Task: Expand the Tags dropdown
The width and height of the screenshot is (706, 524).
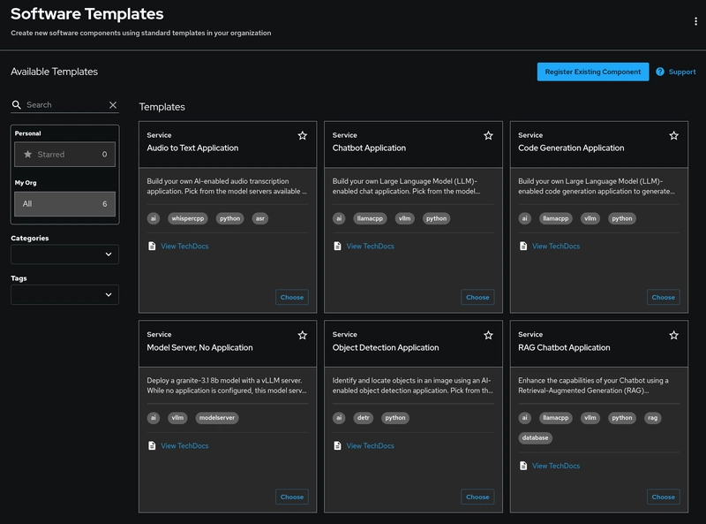Action: pos(64,294)
